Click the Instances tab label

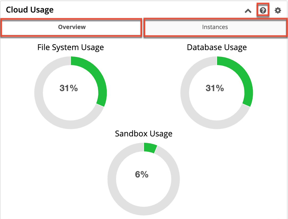(x=215, y=27)
